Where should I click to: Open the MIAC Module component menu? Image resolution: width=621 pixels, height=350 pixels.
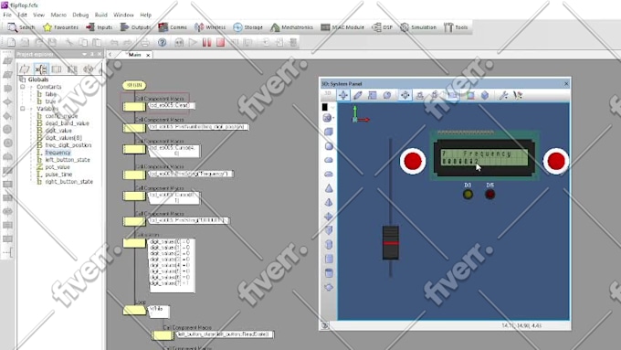coord(342,27)
